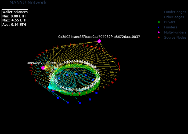Click the 0x3d024caec35fbace9aa707032f4a86726aa10037 address label
The height and width of the screenshot is (134, 188).
pyautogui.click(x=99, y=37)
